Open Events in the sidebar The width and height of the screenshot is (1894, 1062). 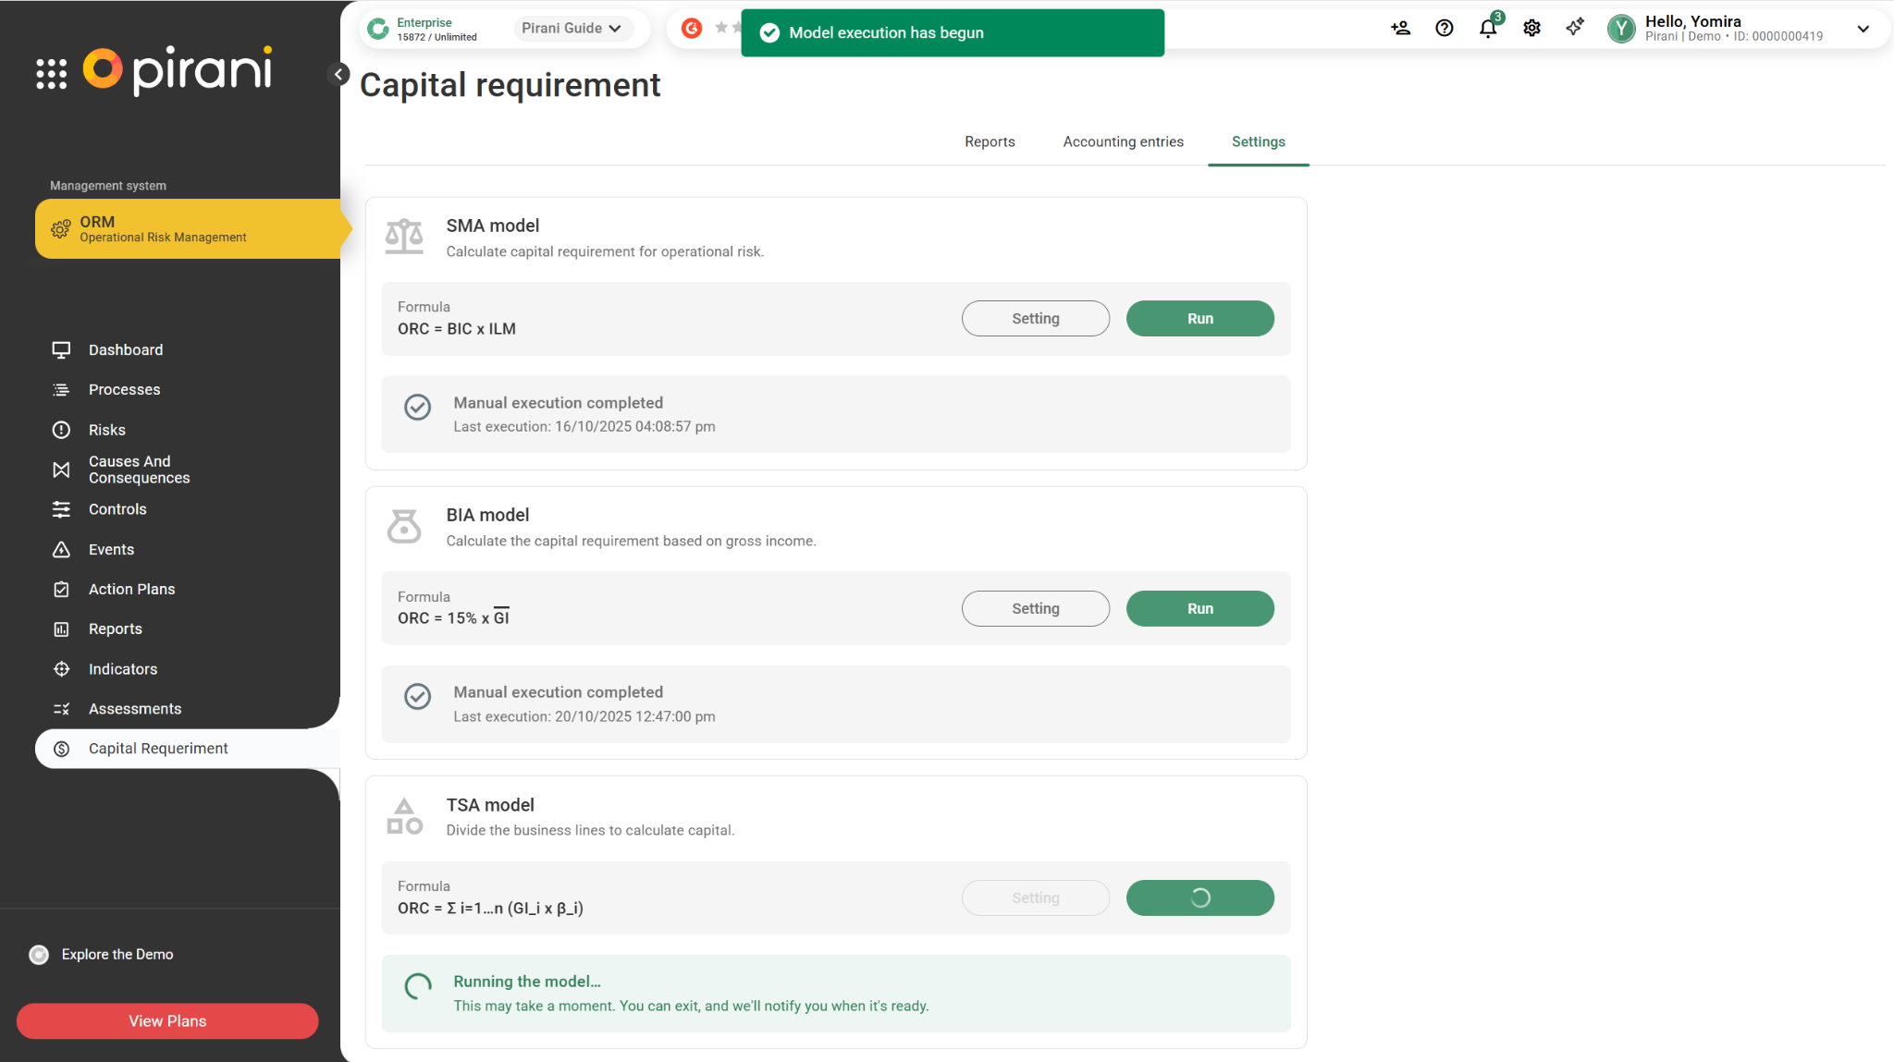click(111, 549)
